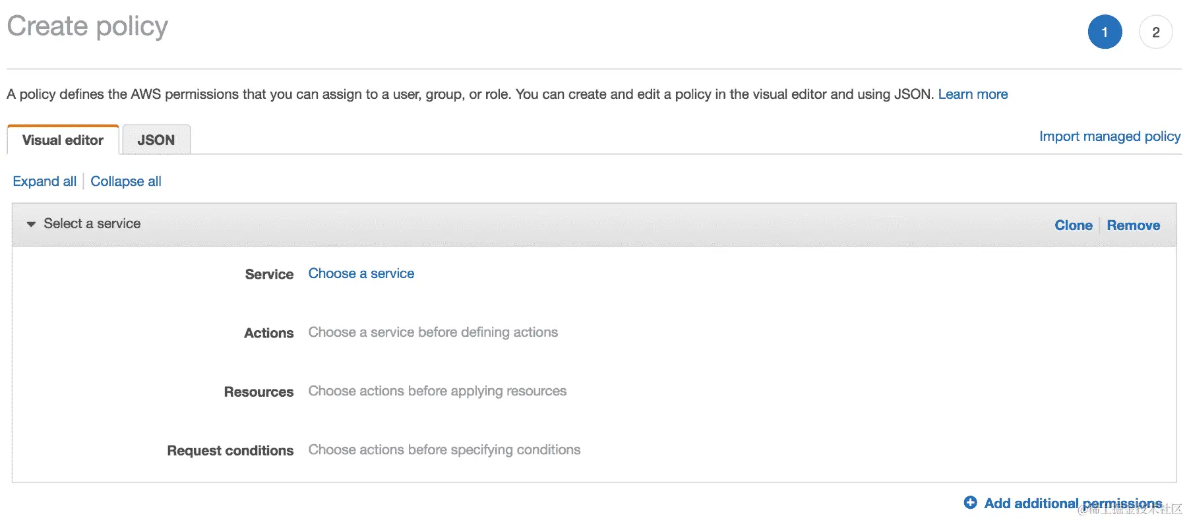Switch to the JSON tab
The width and height of the screenshot is (1187, 520).
tap(156, 140)
